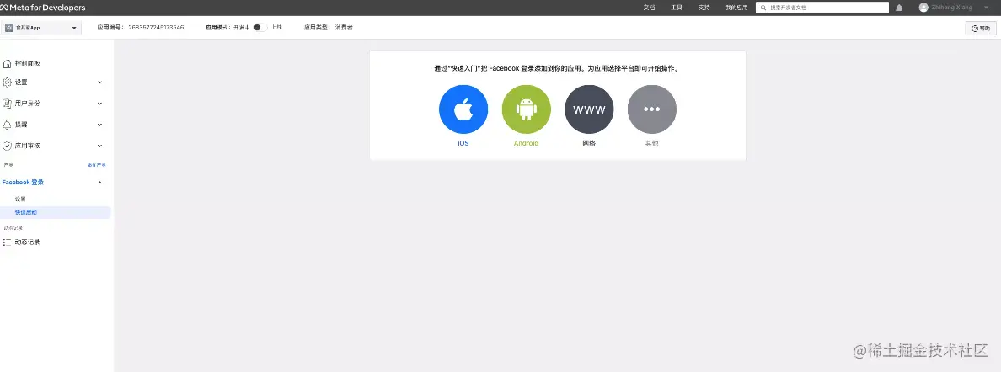Open the 文档 top menu

[x=650, y=8]
